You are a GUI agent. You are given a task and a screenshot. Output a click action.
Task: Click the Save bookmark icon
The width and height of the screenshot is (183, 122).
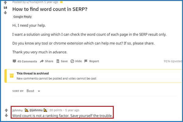[58, 61]
